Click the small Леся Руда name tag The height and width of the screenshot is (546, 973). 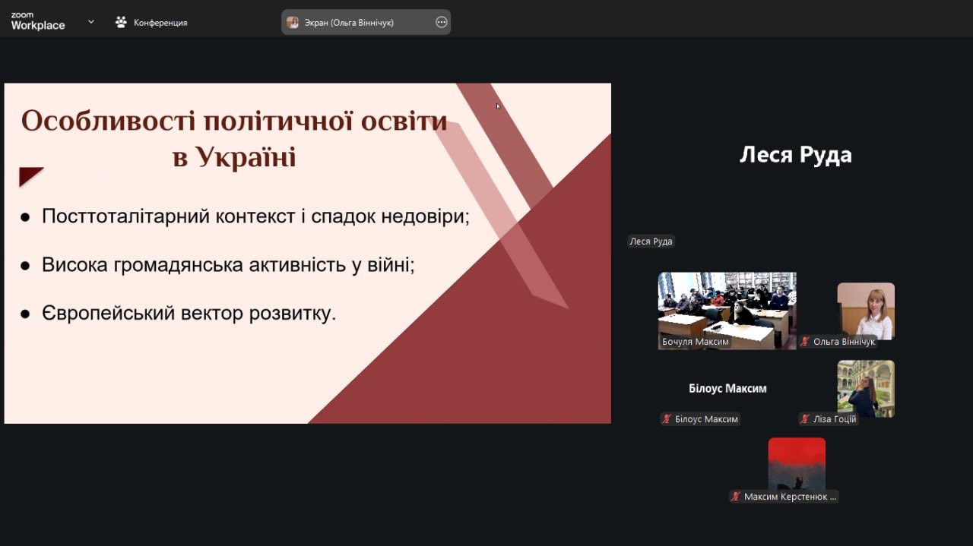pyautogui.click(x=651, y=241)
